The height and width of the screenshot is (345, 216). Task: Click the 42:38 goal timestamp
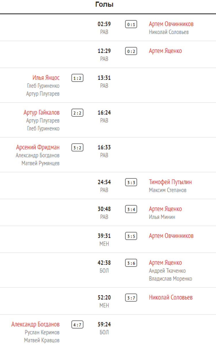click(104, 263)
